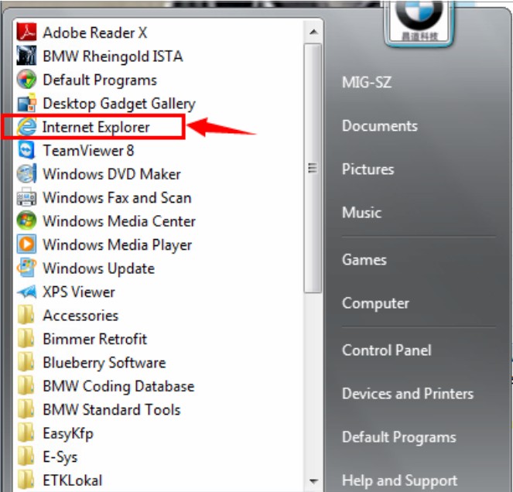This screenshot has height=492, width=513.
Task: Open Windows Fax and Scan icon
Action: (x=26, y=197)
